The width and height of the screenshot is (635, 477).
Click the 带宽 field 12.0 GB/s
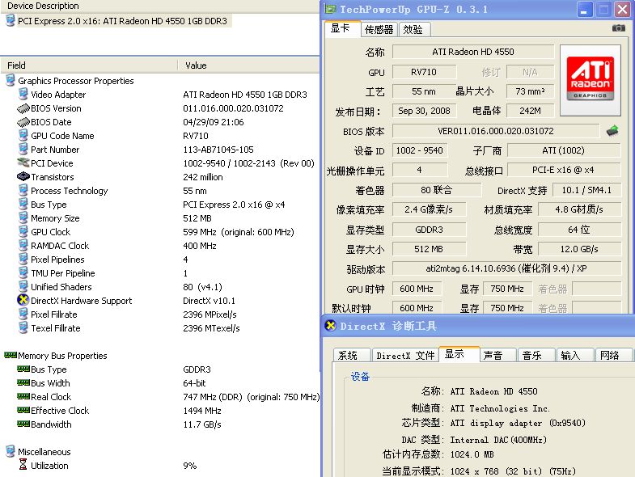pos(579,249)
